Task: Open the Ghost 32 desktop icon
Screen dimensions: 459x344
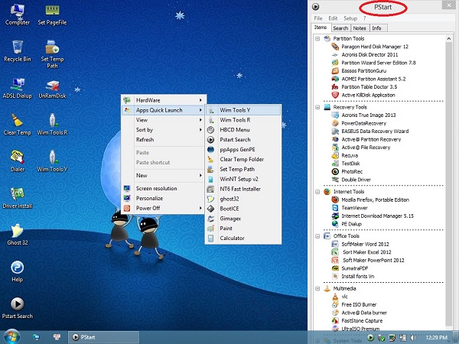Action: point(18,235)
